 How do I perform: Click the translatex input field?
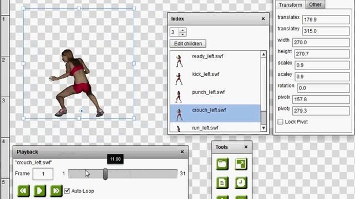click(326, 20)
